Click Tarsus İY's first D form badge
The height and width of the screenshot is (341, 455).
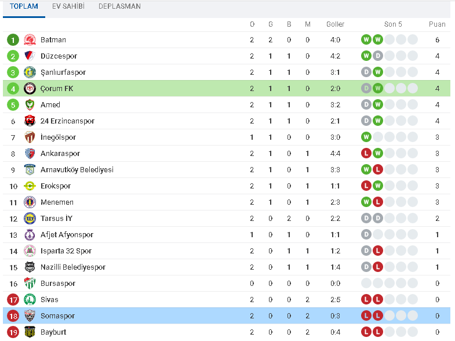click(366, 218)
